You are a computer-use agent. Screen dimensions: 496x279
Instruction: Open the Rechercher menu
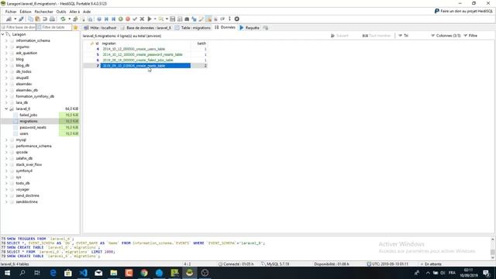(x=44, y=12)
